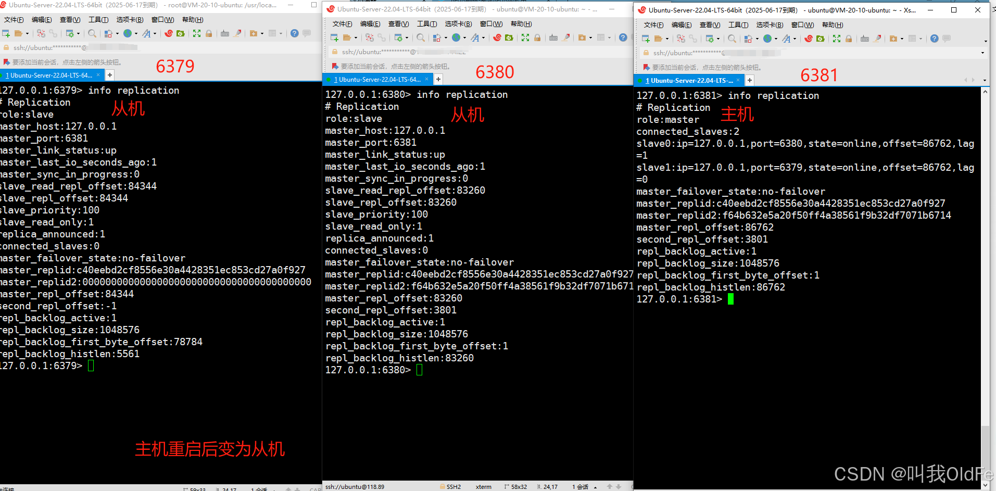Close the session tab in 6381 window
This screenshot has width=996, height=491.
coord(738,80)
